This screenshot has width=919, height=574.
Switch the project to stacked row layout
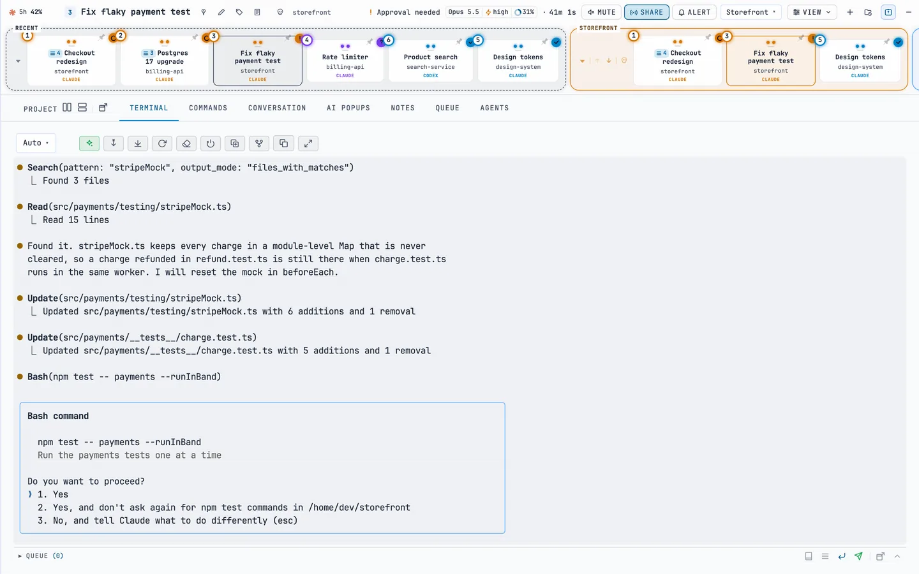[82, 108]
